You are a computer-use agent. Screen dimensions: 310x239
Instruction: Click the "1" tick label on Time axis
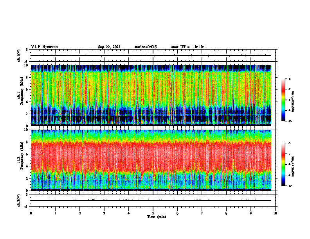point(55,213)
